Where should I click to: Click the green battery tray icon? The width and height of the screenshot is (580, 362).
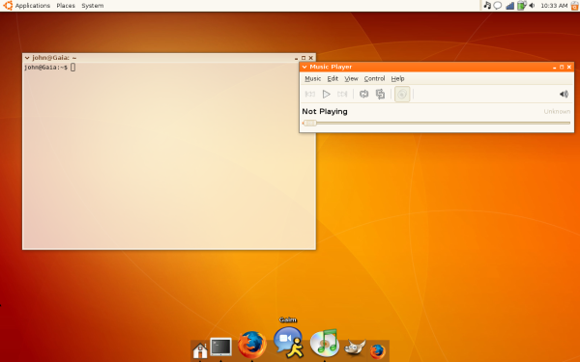click(521, 5)
